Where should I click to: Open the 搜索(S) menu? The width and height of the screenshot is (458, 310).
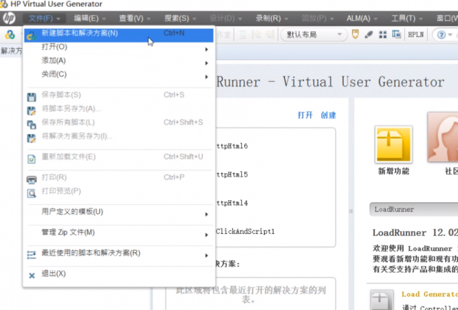[x=180, y=18]
